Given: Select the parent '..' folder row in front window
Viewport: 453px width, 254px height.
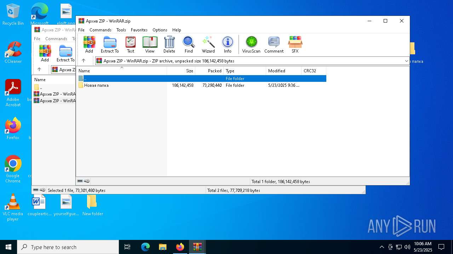Looking at the screenshot, I should tap(201, 79).
